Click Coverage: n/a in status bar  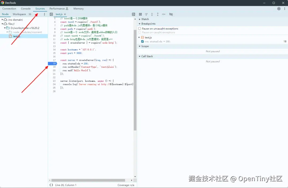(x=126, y=185)
